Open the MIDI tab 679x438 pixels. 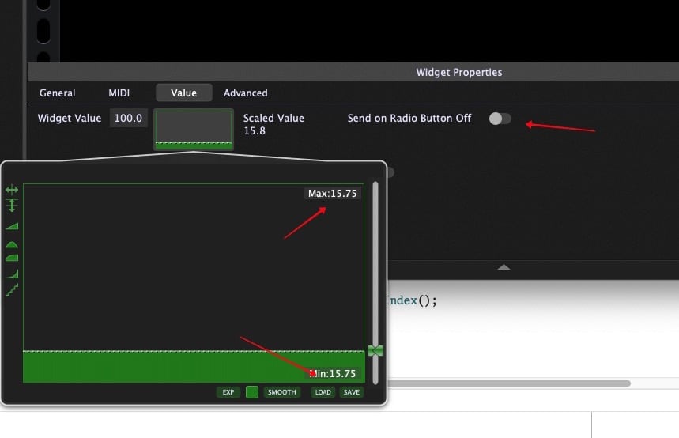coord(119,93)
